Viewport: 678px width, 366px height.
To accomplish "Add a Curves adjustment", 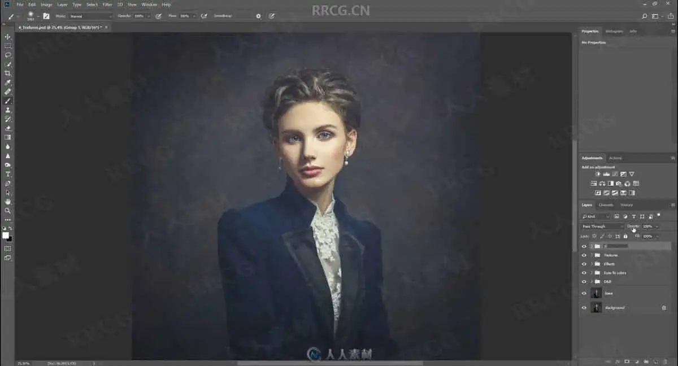I will pyautogui.click(x=615, y=174).
